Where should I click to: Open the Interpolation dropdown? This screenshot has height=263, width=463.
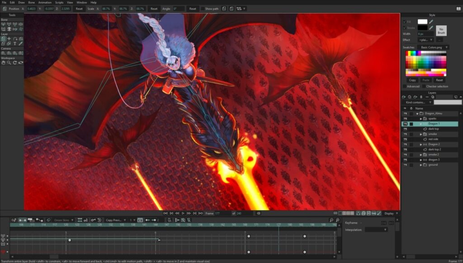pos(376,230)
